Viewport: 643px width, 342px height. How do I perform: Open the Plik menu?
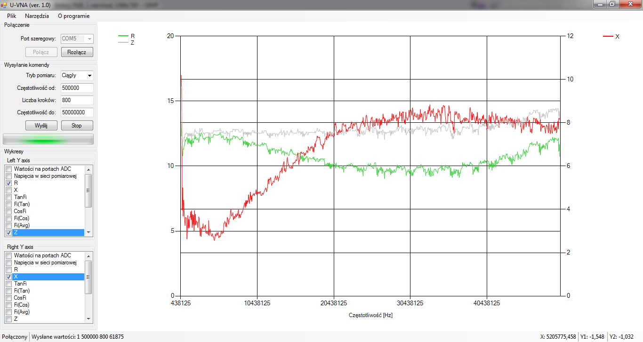tap(12, 16)
